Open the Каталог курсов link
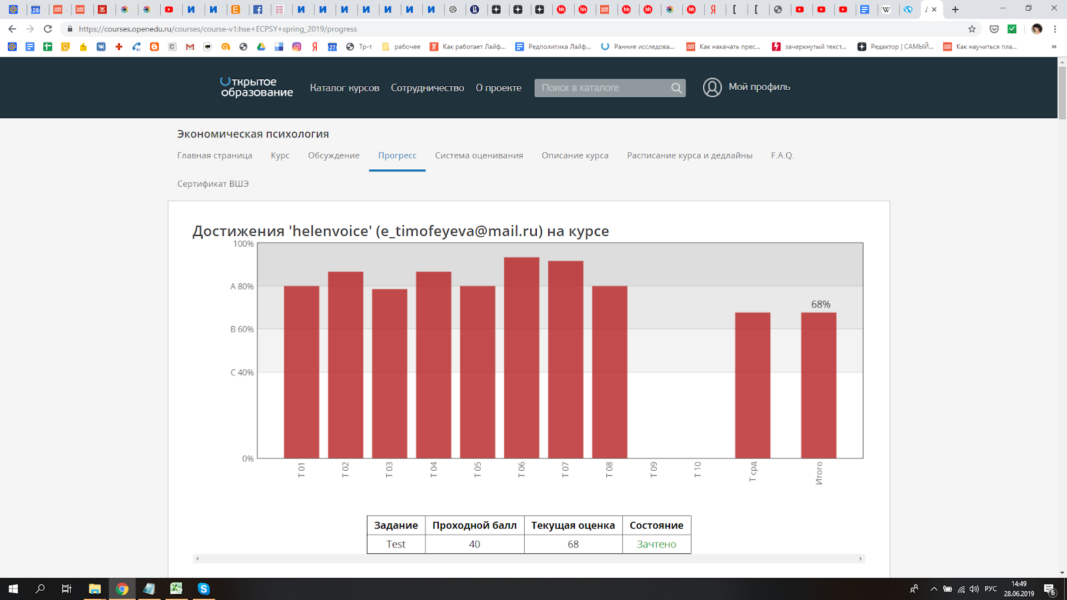The width and height of the screenshot is (1067, 600). point(345,88)
